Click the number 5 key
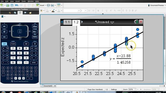The height and width of the screenshot is (93, 166). 20,53
